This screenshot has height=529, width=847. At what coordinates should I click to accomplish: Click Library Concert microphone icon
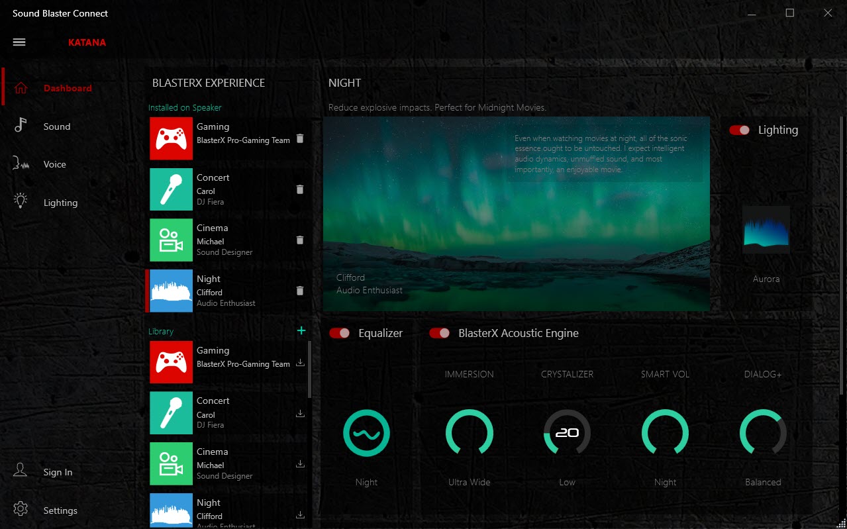(171, 413)
